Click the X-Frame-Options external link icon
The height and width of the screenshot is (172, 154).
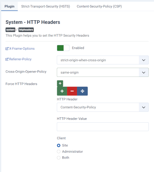7,49
